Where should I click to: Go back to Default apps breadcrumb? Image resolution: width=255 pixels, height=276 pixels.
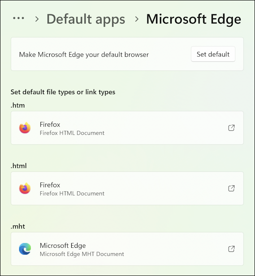(x=86, y=19)
